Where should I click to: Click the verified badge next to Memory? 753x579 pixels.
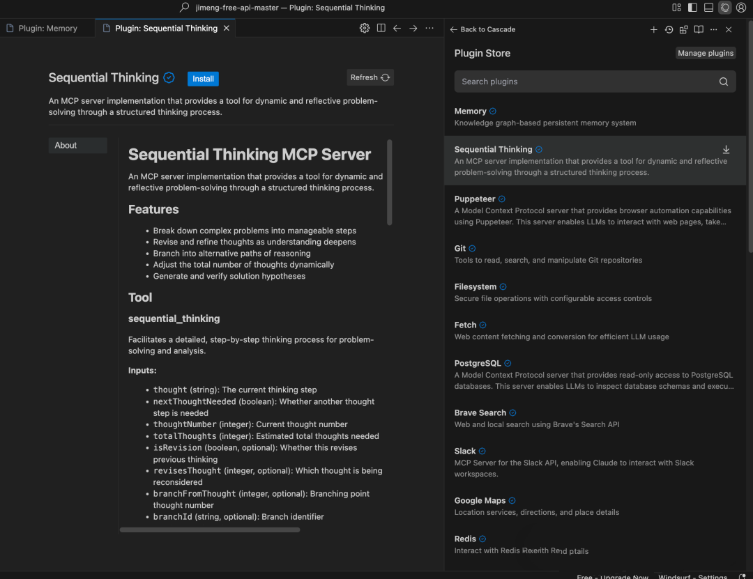point(493,111)
